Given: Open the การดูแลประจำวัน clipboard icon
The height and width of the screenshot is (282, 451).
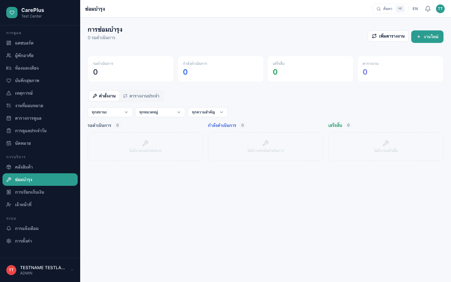Looking at the screenshot, I should click(9, 131).
